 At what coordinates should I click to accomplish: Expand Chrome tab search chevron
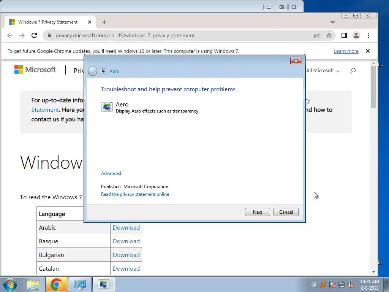tap(333, 22)
